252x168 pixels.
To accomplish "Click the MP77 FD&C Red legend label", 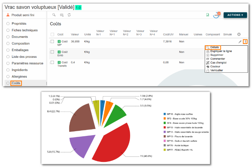I will [180, 150].
